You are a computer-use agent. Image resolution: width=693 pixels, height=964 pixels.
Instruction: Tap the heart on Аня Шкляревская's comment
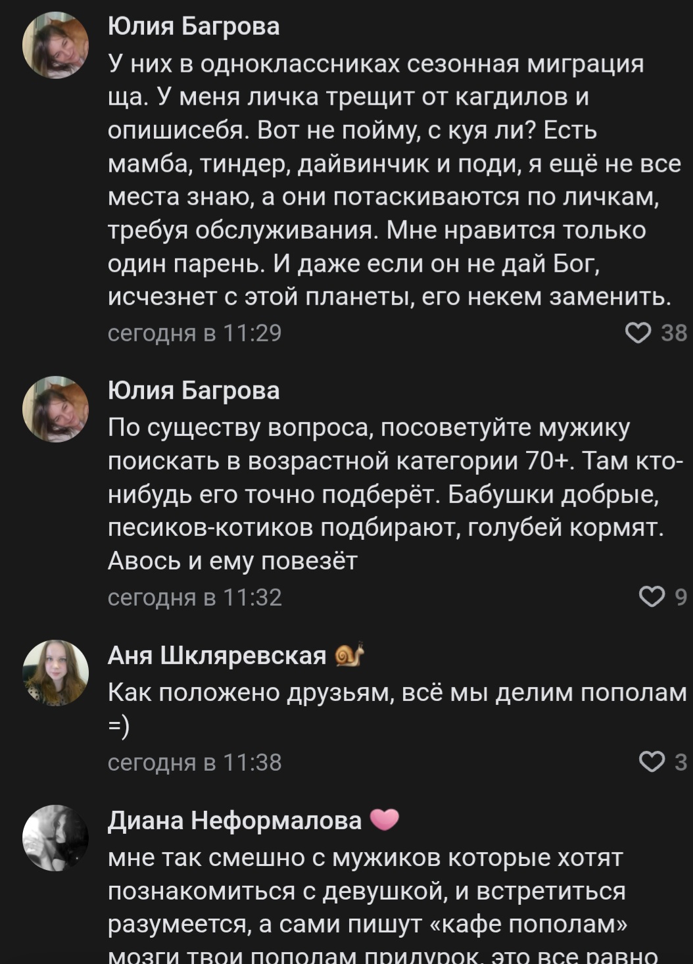click(652, 762)
